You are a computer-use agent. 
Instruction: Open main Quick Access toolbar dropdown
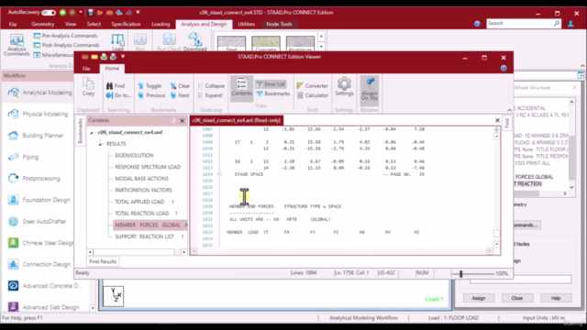(x=138, y=12)
